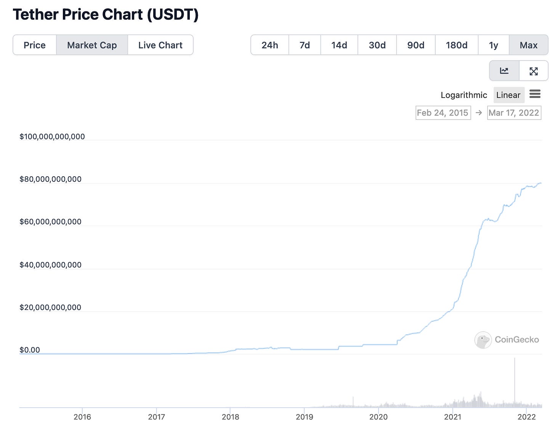The height and width of the screenshot is (426, 555).
Task: Click the $20,000,000,000 axis label
Action: (x=50, y=308)
